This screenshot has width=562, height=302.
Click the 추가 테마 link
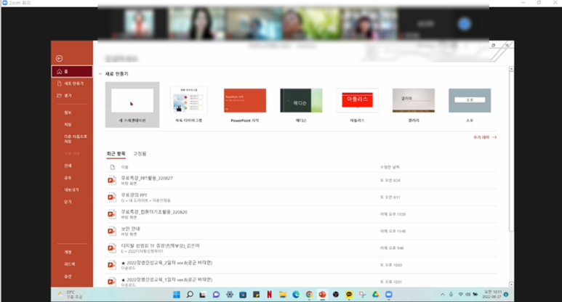(485, 137)
